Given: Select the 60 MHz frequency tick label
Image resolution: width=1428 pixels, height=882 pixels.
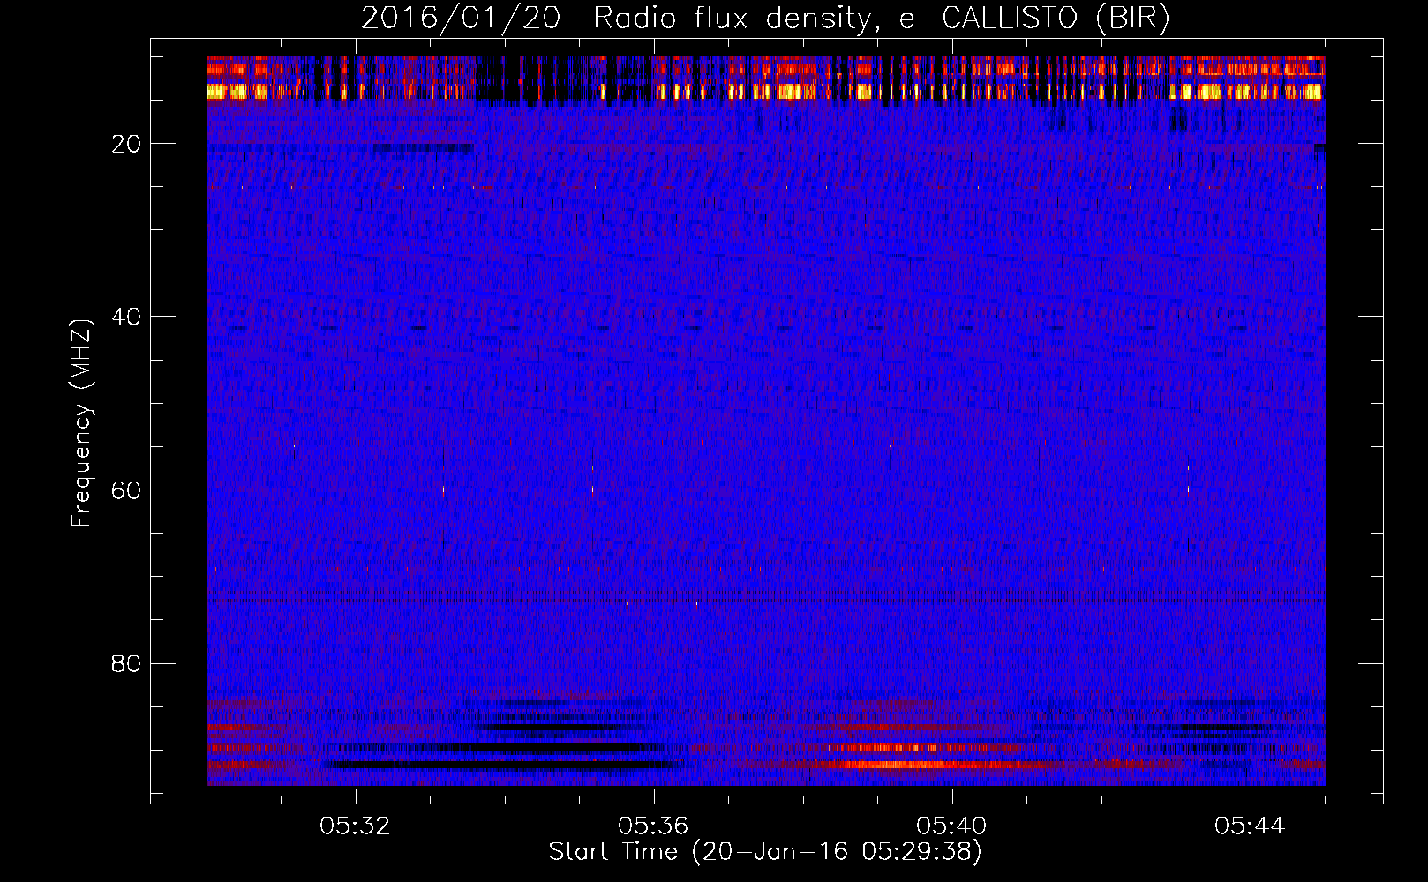Looking at the screenshot, I should [127, 490].
